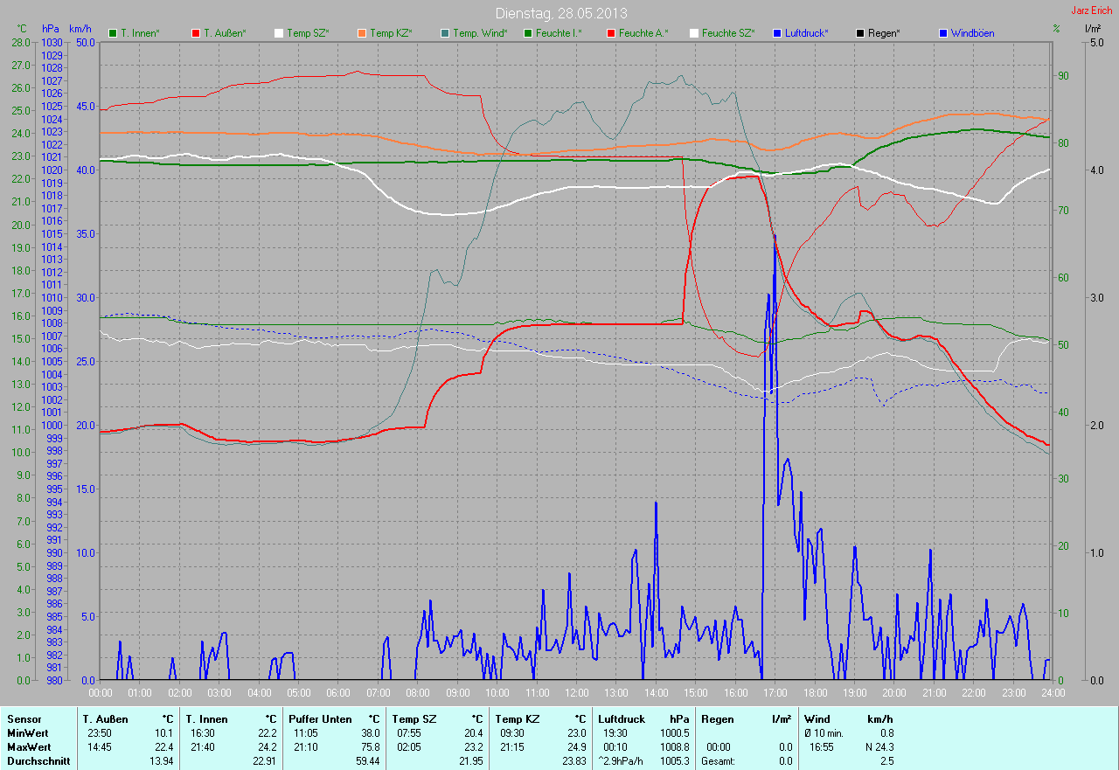Click the T. Außen maximum value '22.4'
Viewport: 1119px width, 770px height.
[163, 747]
